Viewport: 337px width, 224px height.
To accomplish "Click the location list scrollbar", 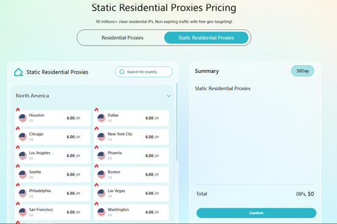I will coord(177,122).
